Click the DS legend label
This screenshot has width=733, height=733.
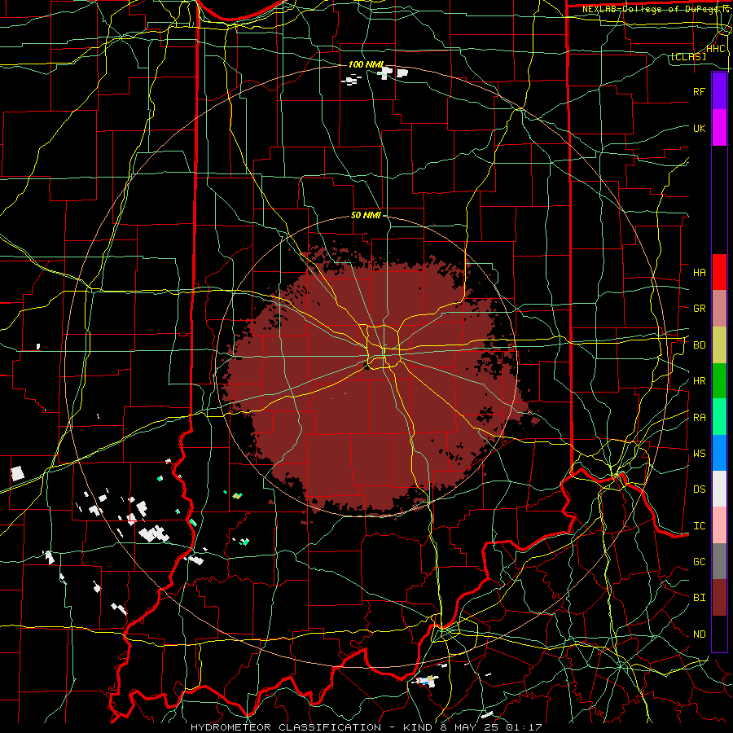pyautogui.click(x=699, y=489)
